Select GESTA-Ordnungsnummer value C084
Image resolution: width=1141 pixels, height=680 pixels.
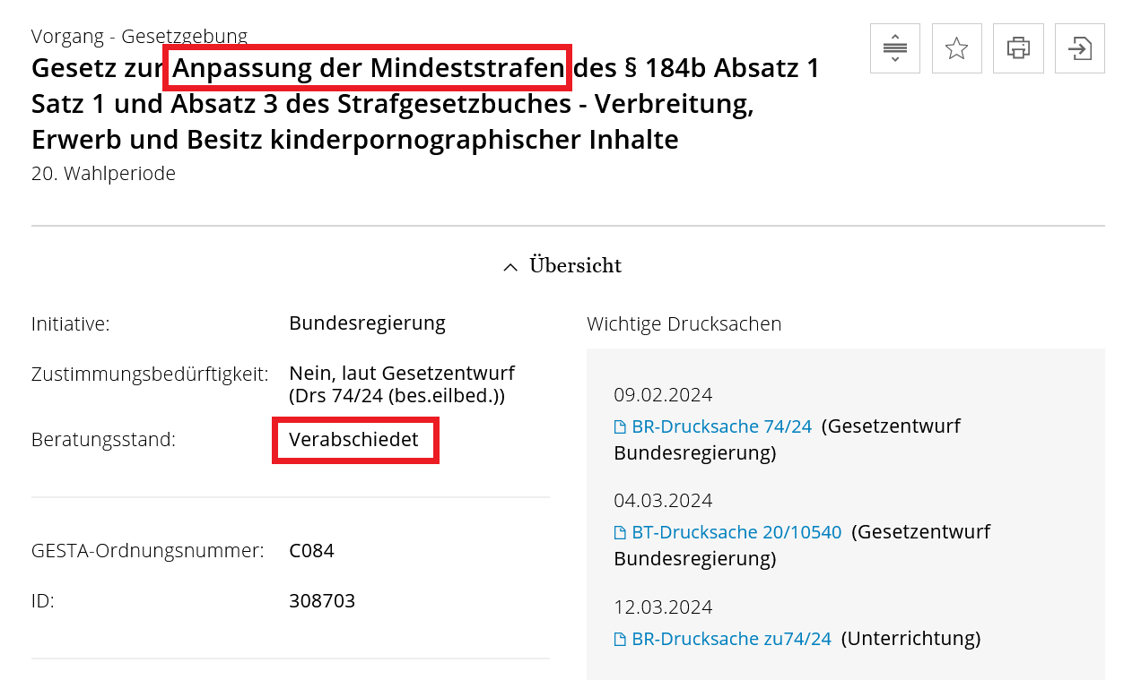pyautogui.click(x=311, y=551)
